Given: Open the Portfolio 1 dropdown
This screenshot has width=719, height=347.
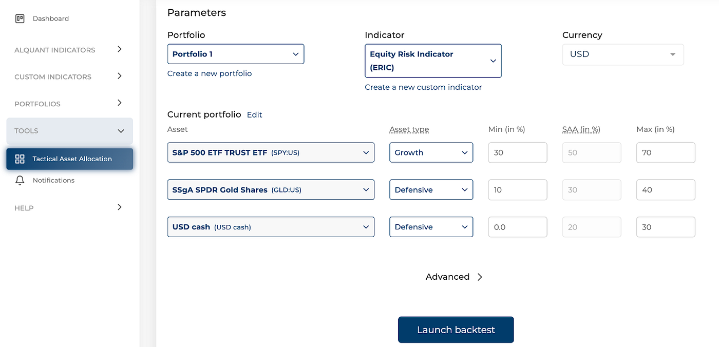Looking at the screenshot, I should 236,54.
